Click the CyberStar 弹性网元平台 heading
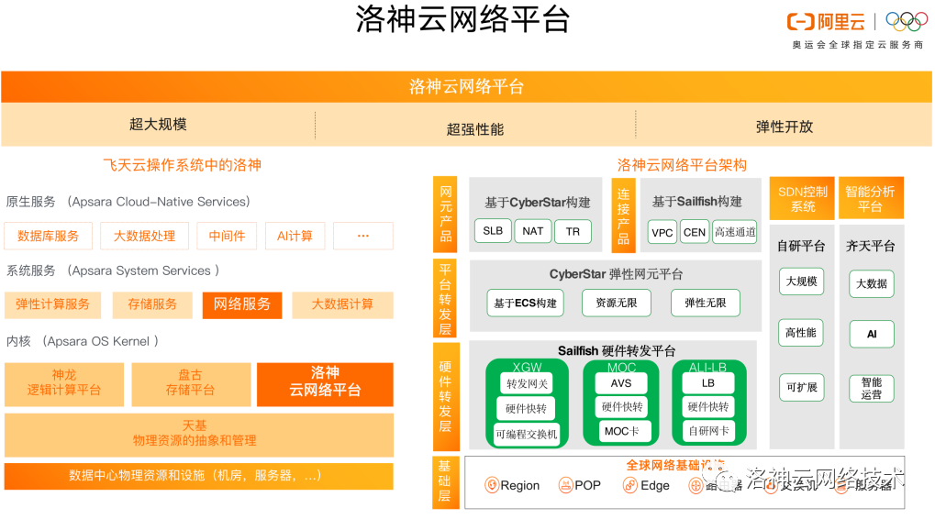 [x=616, y=274]
